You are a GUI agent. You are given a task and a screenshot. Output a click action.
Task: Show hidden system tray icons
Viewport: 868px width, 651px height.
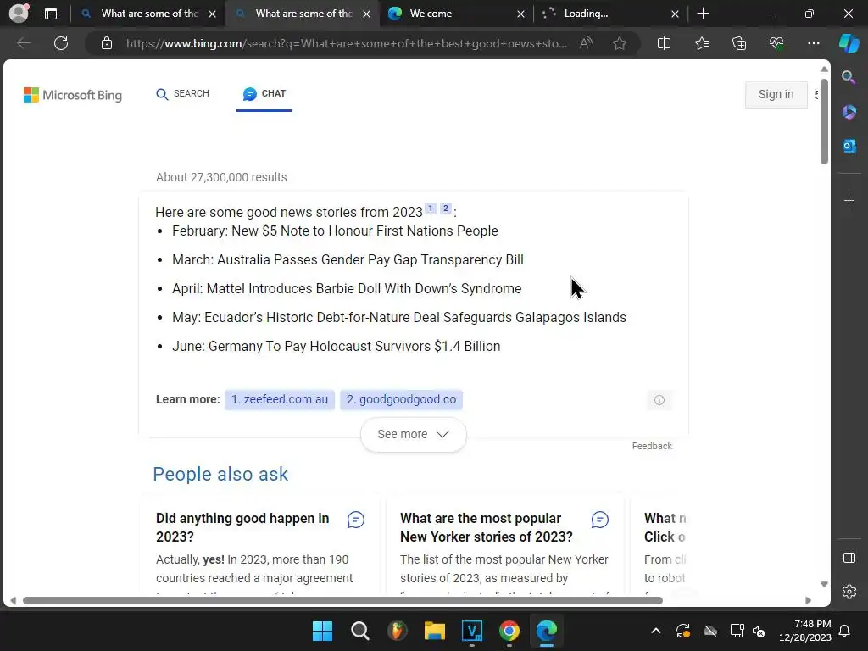point(655,631)
